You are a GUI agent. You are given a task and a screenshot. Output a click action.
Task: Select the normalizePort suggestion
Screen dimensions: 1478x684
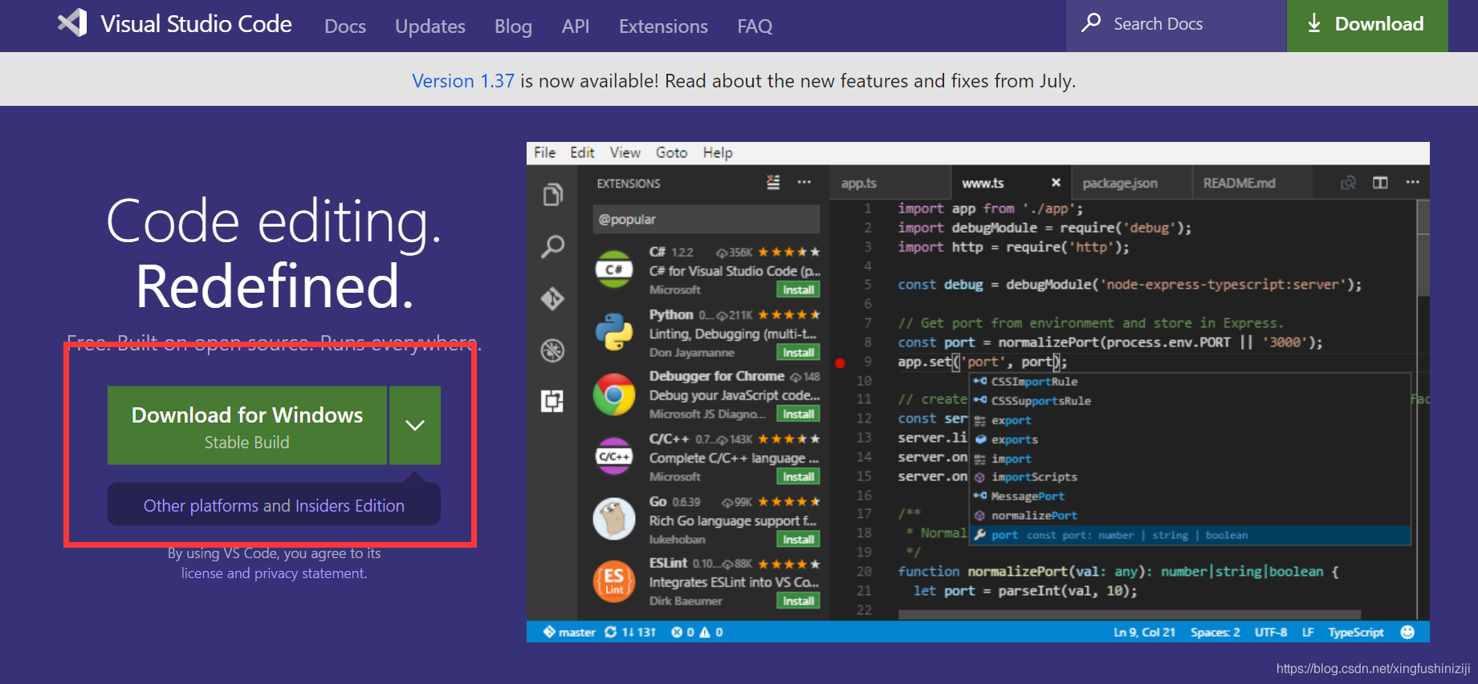tap(1190, 516)
